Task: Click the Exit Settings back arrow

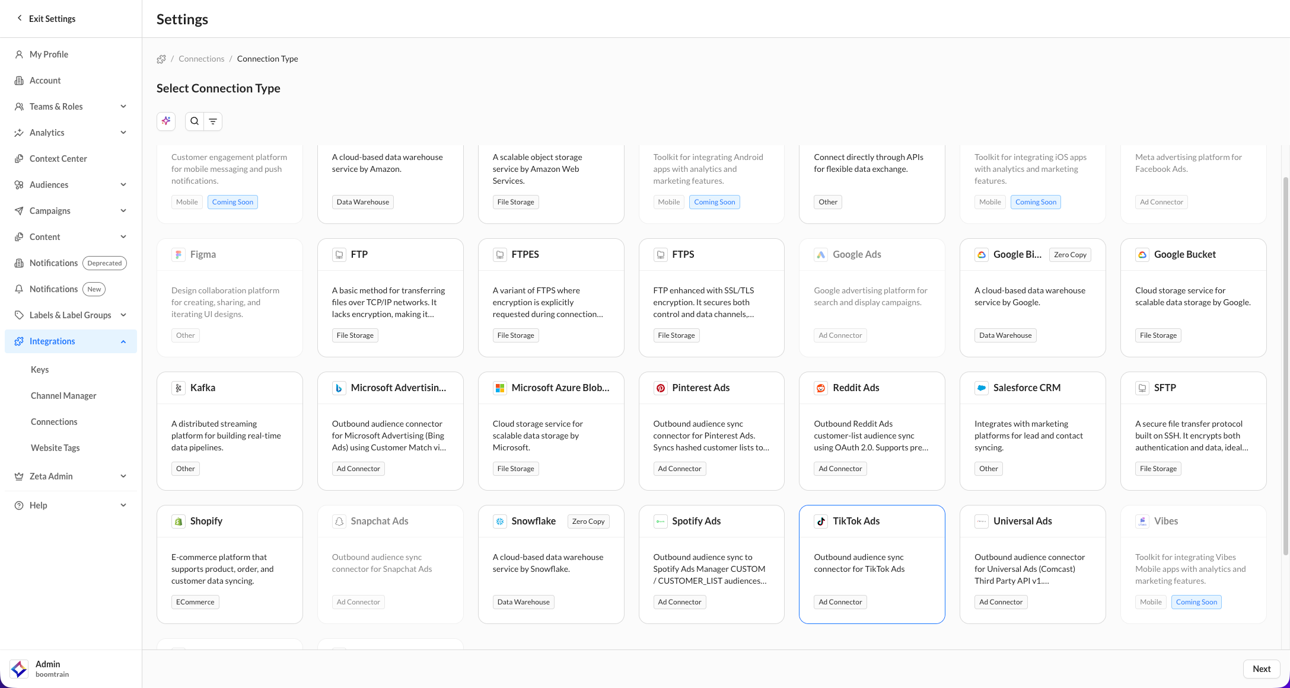Action: (x=20, y=18)
